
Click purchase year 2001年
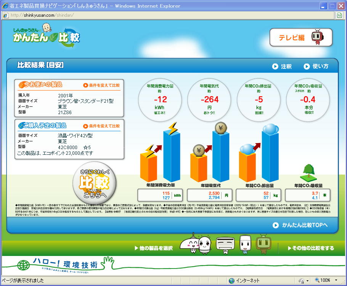click(x=65, y=95)
